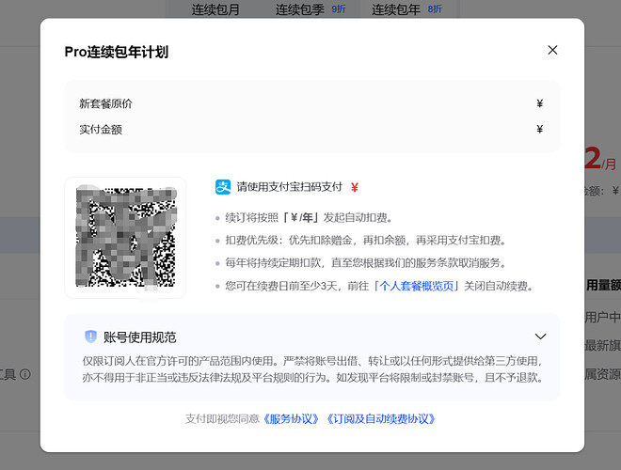Click the 仅限订阅人在官方许可 usage rule paragraph
The height and width of the screenshot is (470, 621).
point(312,369)
